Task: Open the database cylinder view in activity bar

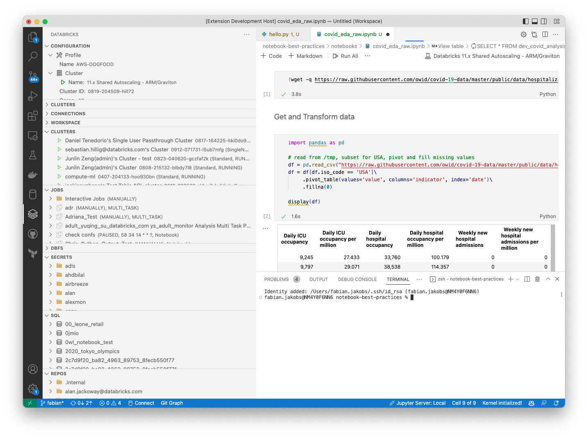Action: [x=33, y=194]
